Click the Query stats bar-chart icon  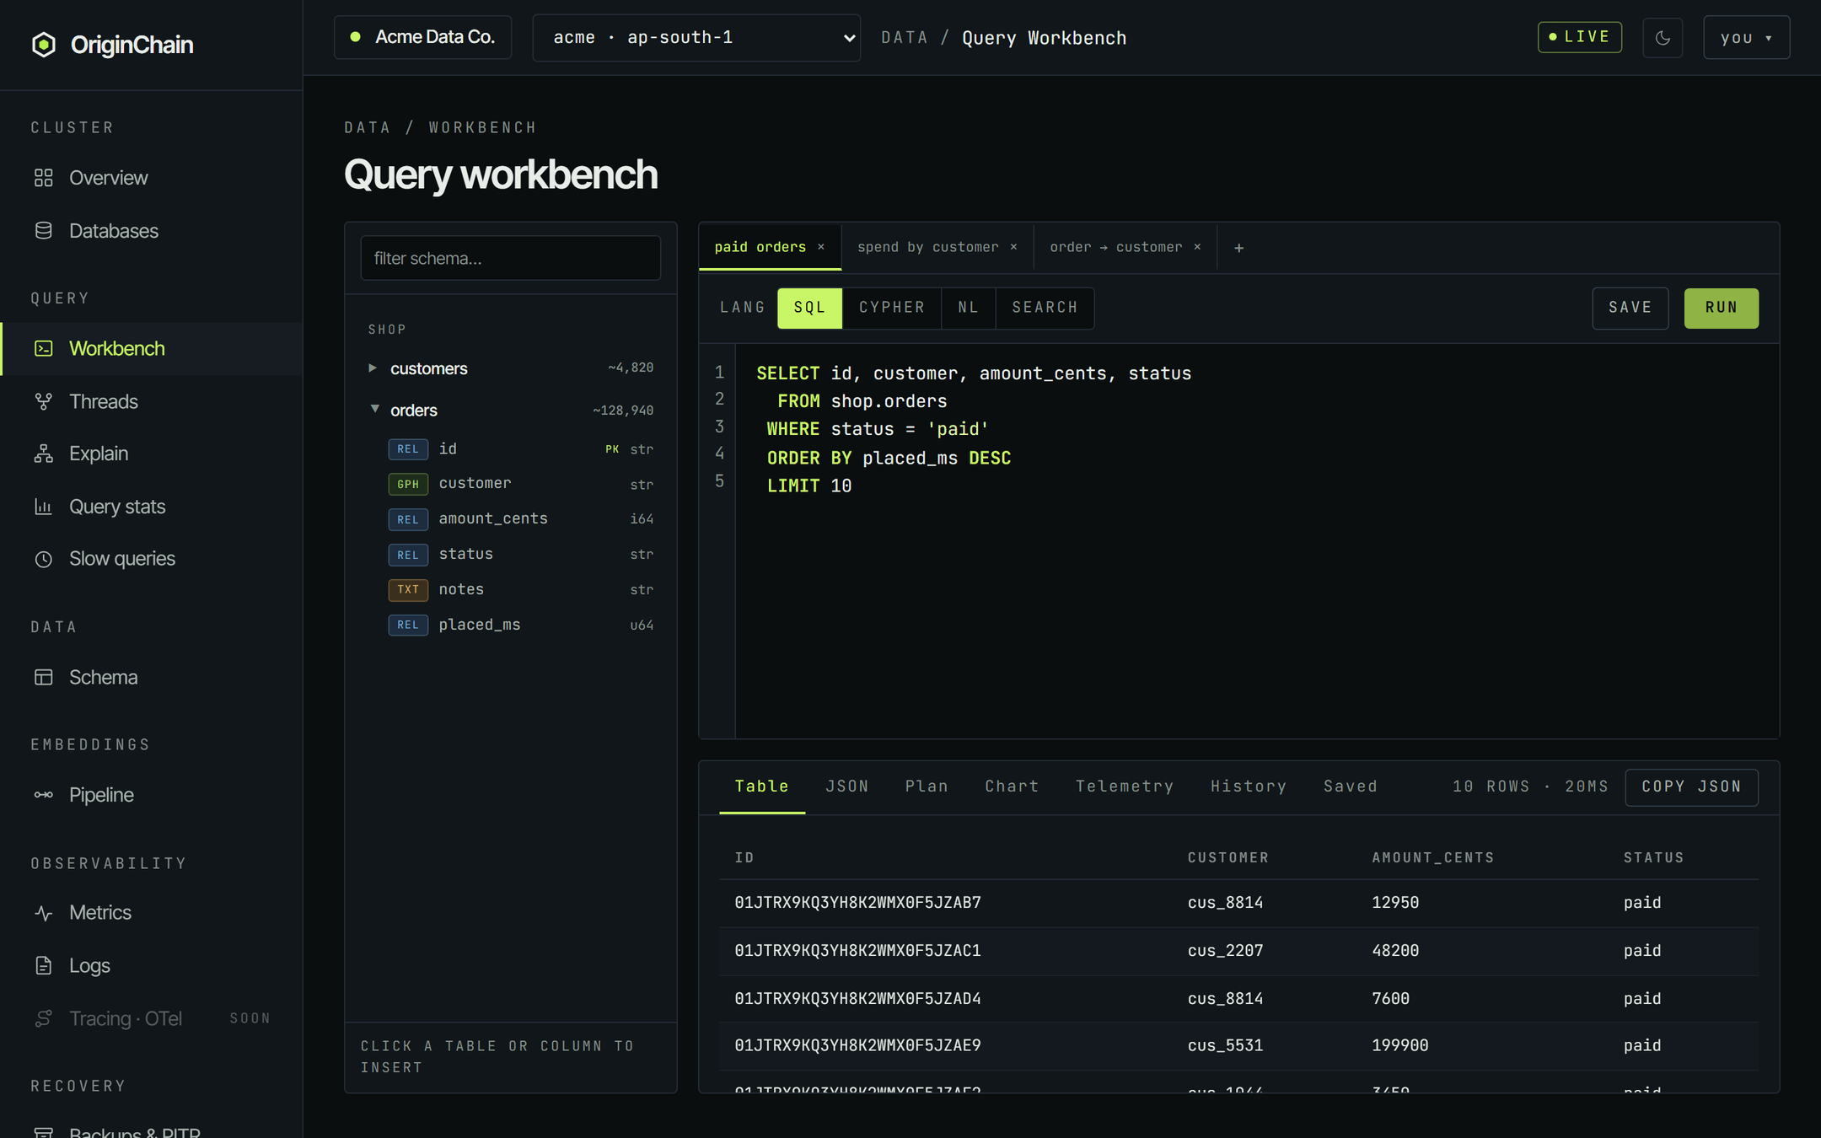44,507
